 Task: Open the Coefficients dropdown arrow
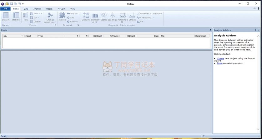pos(153,18)
